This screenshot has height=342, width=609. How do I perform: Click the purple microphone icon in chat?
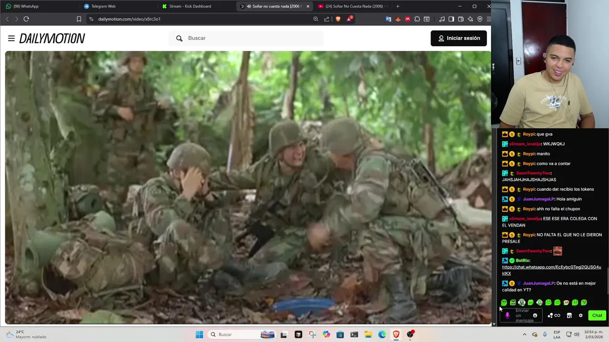point(508,315)
